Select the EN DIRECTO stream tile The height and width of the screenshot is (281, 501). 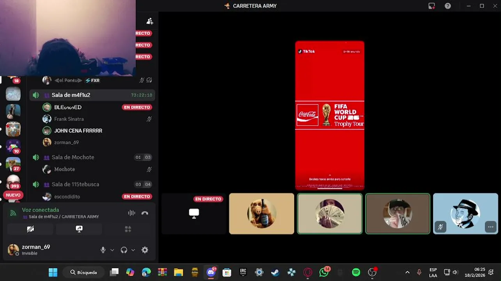pos(194,214)
